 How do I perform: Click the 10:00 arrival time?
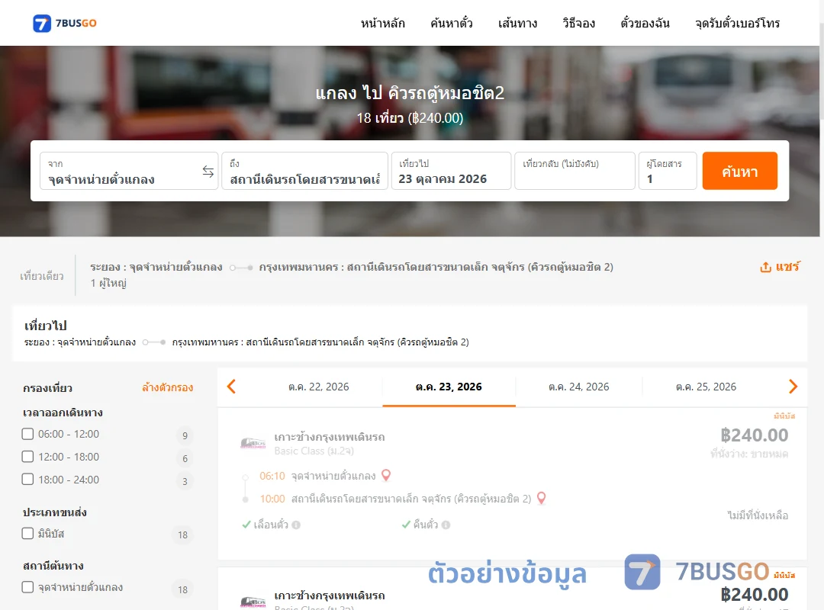click(272, 499)
